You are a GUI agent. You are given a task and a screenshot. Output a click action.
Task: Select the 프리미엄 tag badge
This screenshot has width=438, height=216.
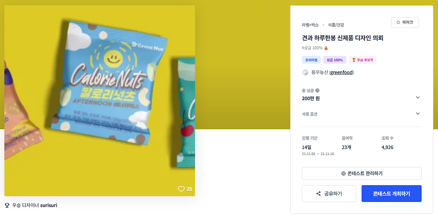click(x=311, y=60)
